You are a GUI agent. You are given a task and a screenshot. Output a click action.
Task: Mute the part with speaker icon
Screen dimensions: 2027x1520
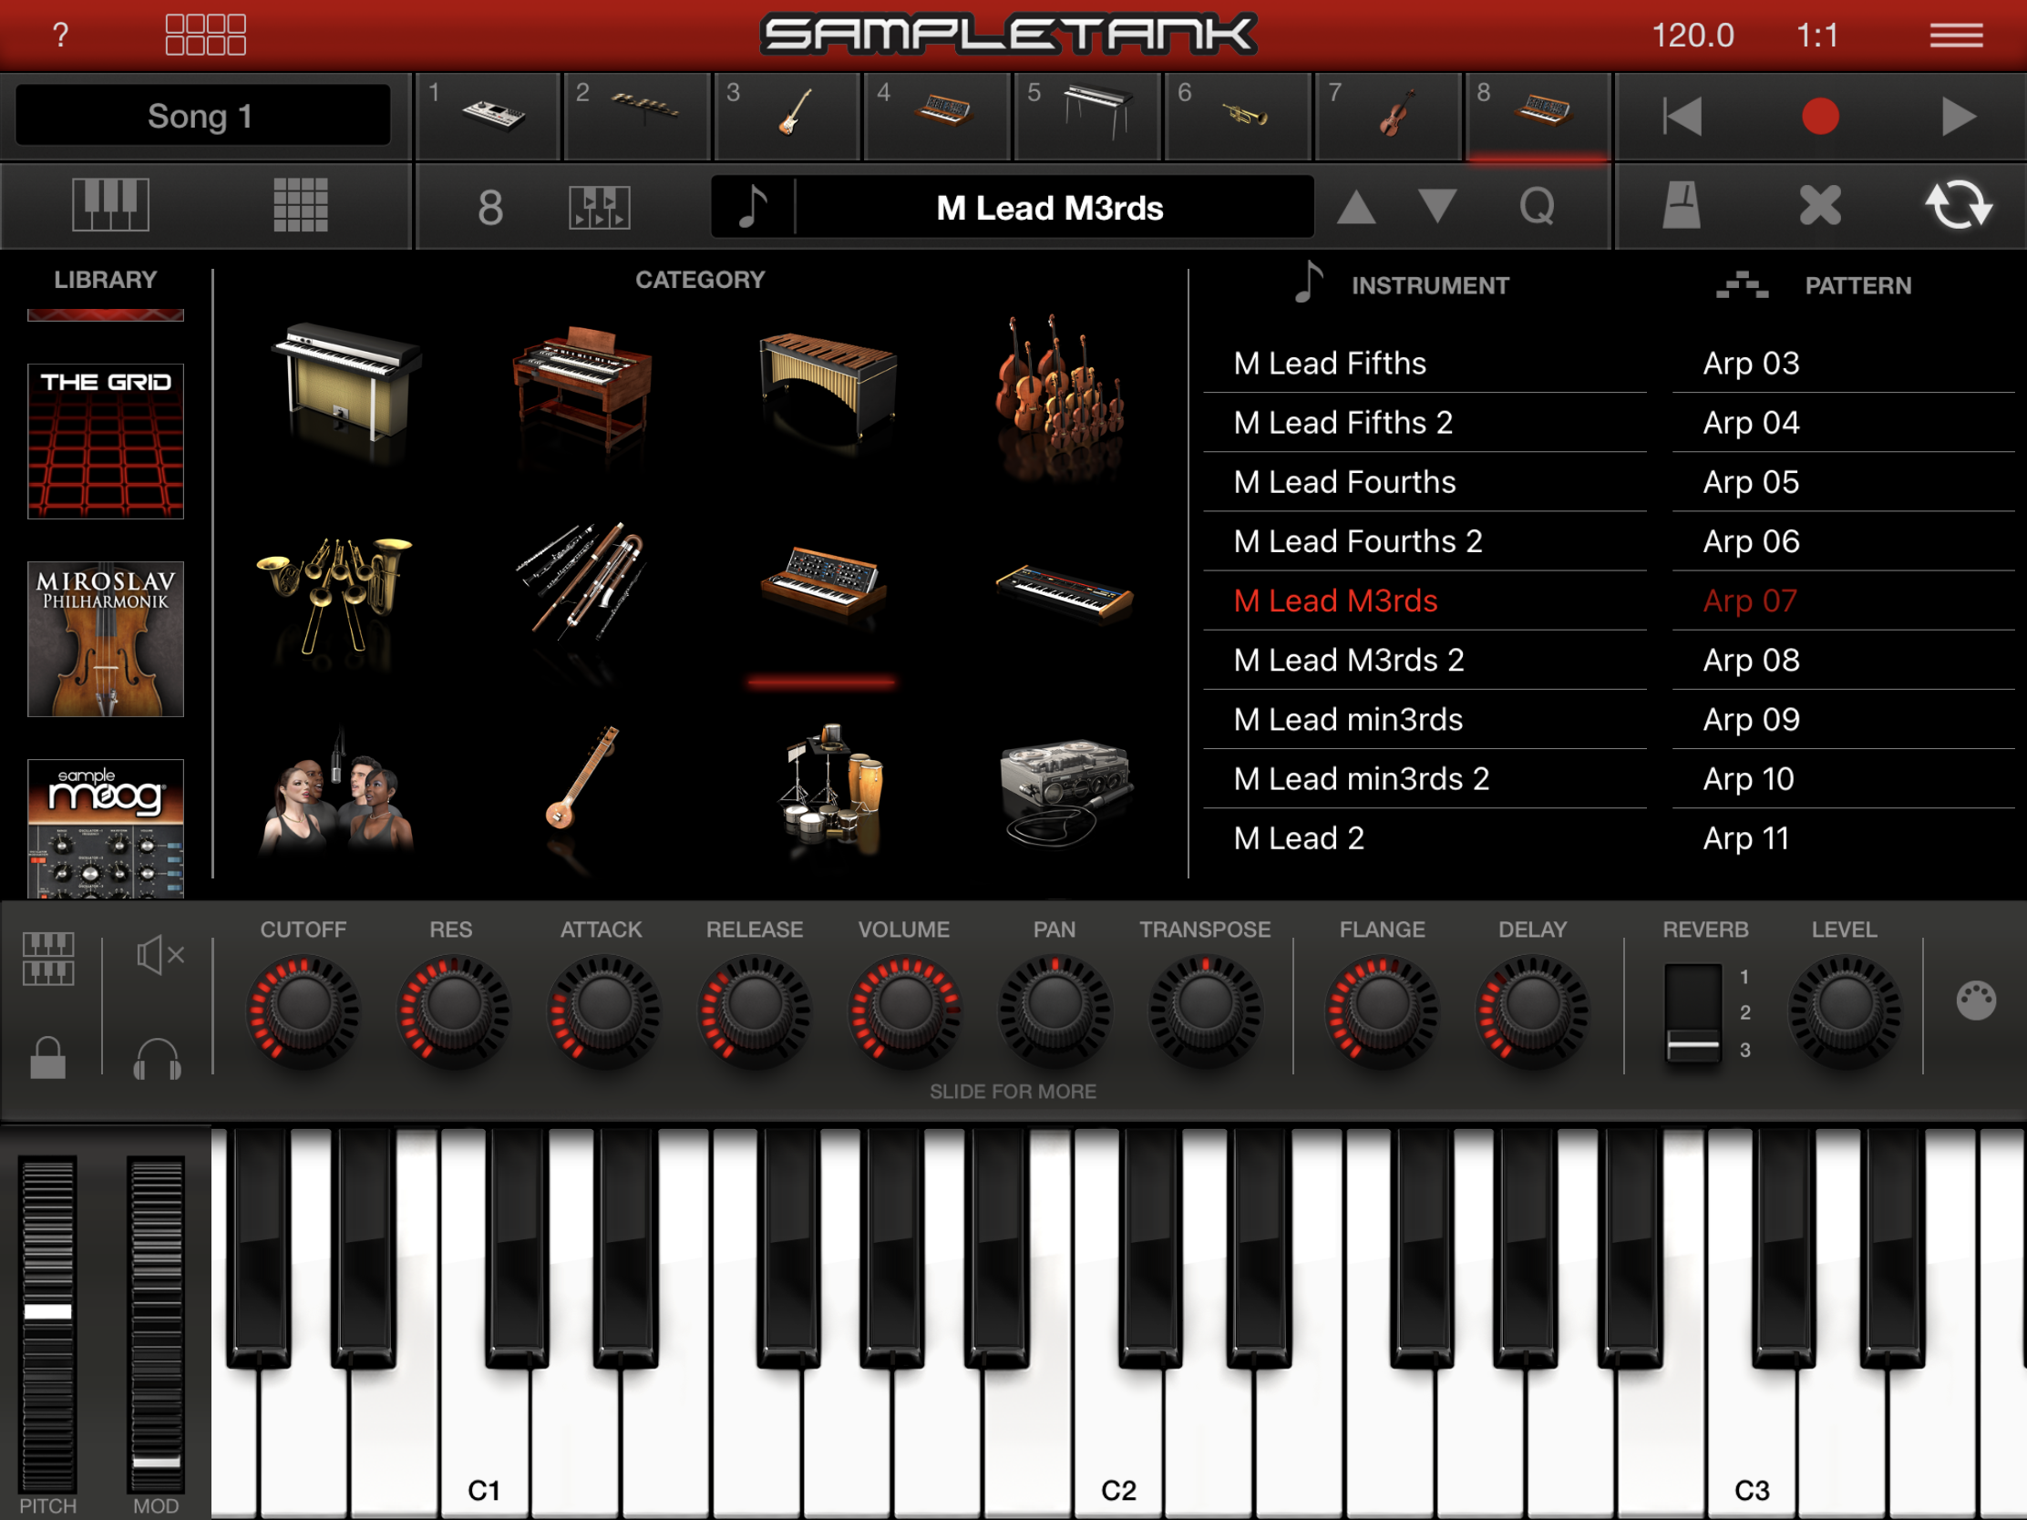coord(160,956)
